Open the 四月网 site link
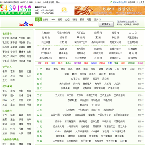Screen dimensions: 145x145 pyautogui.click(x=98, y=33)
